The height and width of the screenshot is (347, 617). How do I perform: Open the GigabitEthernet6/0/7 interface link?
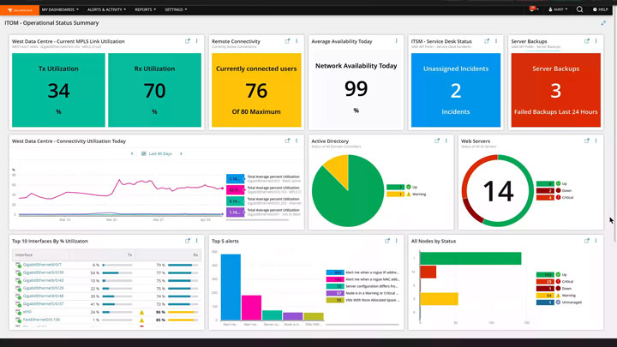[42, 265]
